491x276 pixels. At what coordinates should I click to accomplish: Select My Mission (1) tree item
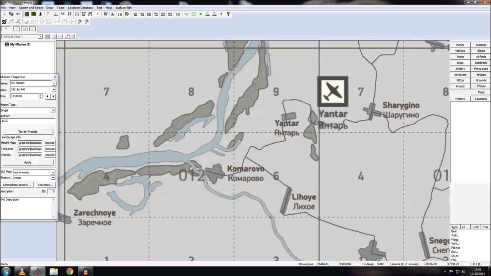tap(20, 44)
